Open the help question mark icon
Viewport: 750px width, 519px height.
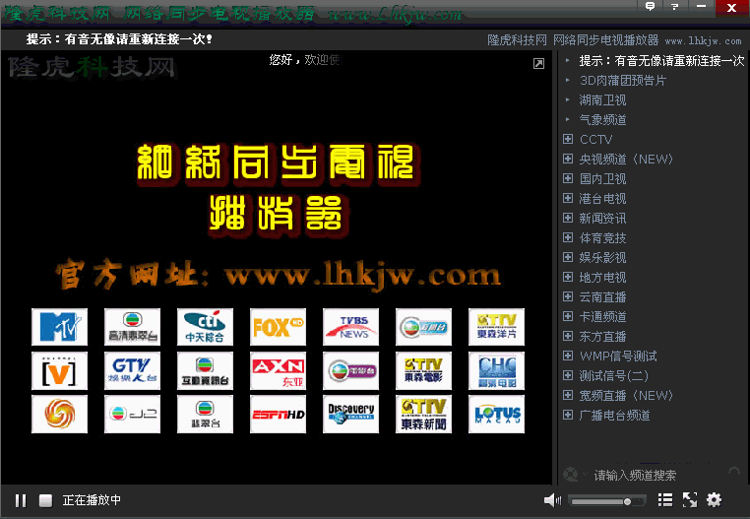(675, 6)
